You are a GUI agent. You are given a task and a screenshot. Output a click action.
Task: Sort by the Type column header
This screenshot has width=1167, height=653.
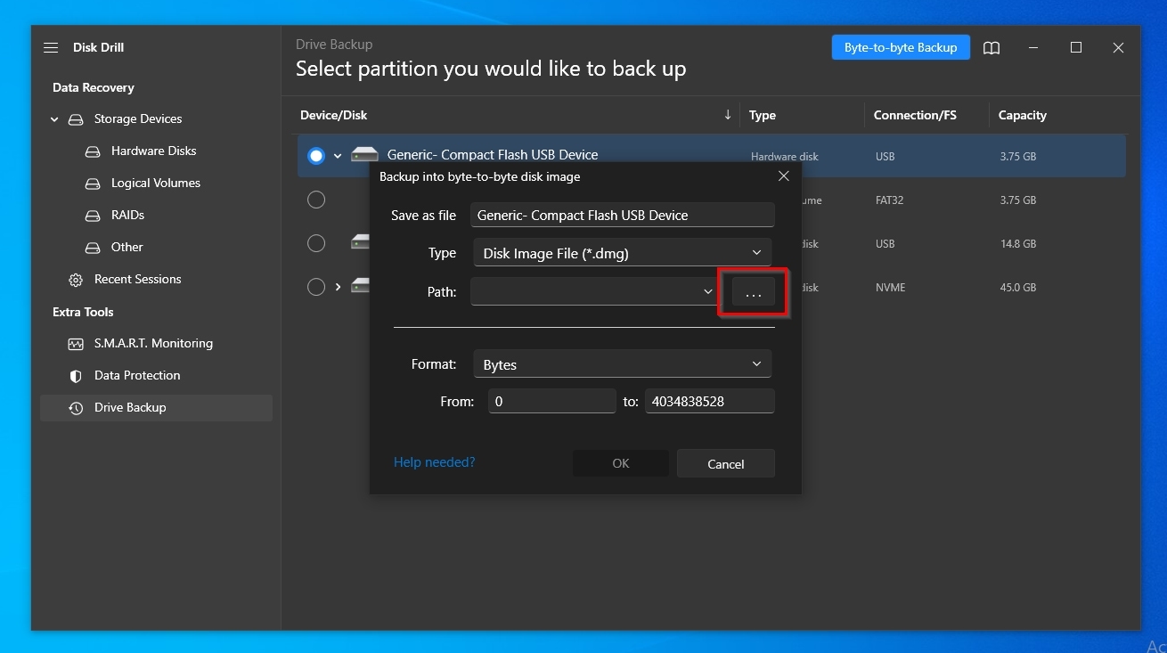pos(763,116)
